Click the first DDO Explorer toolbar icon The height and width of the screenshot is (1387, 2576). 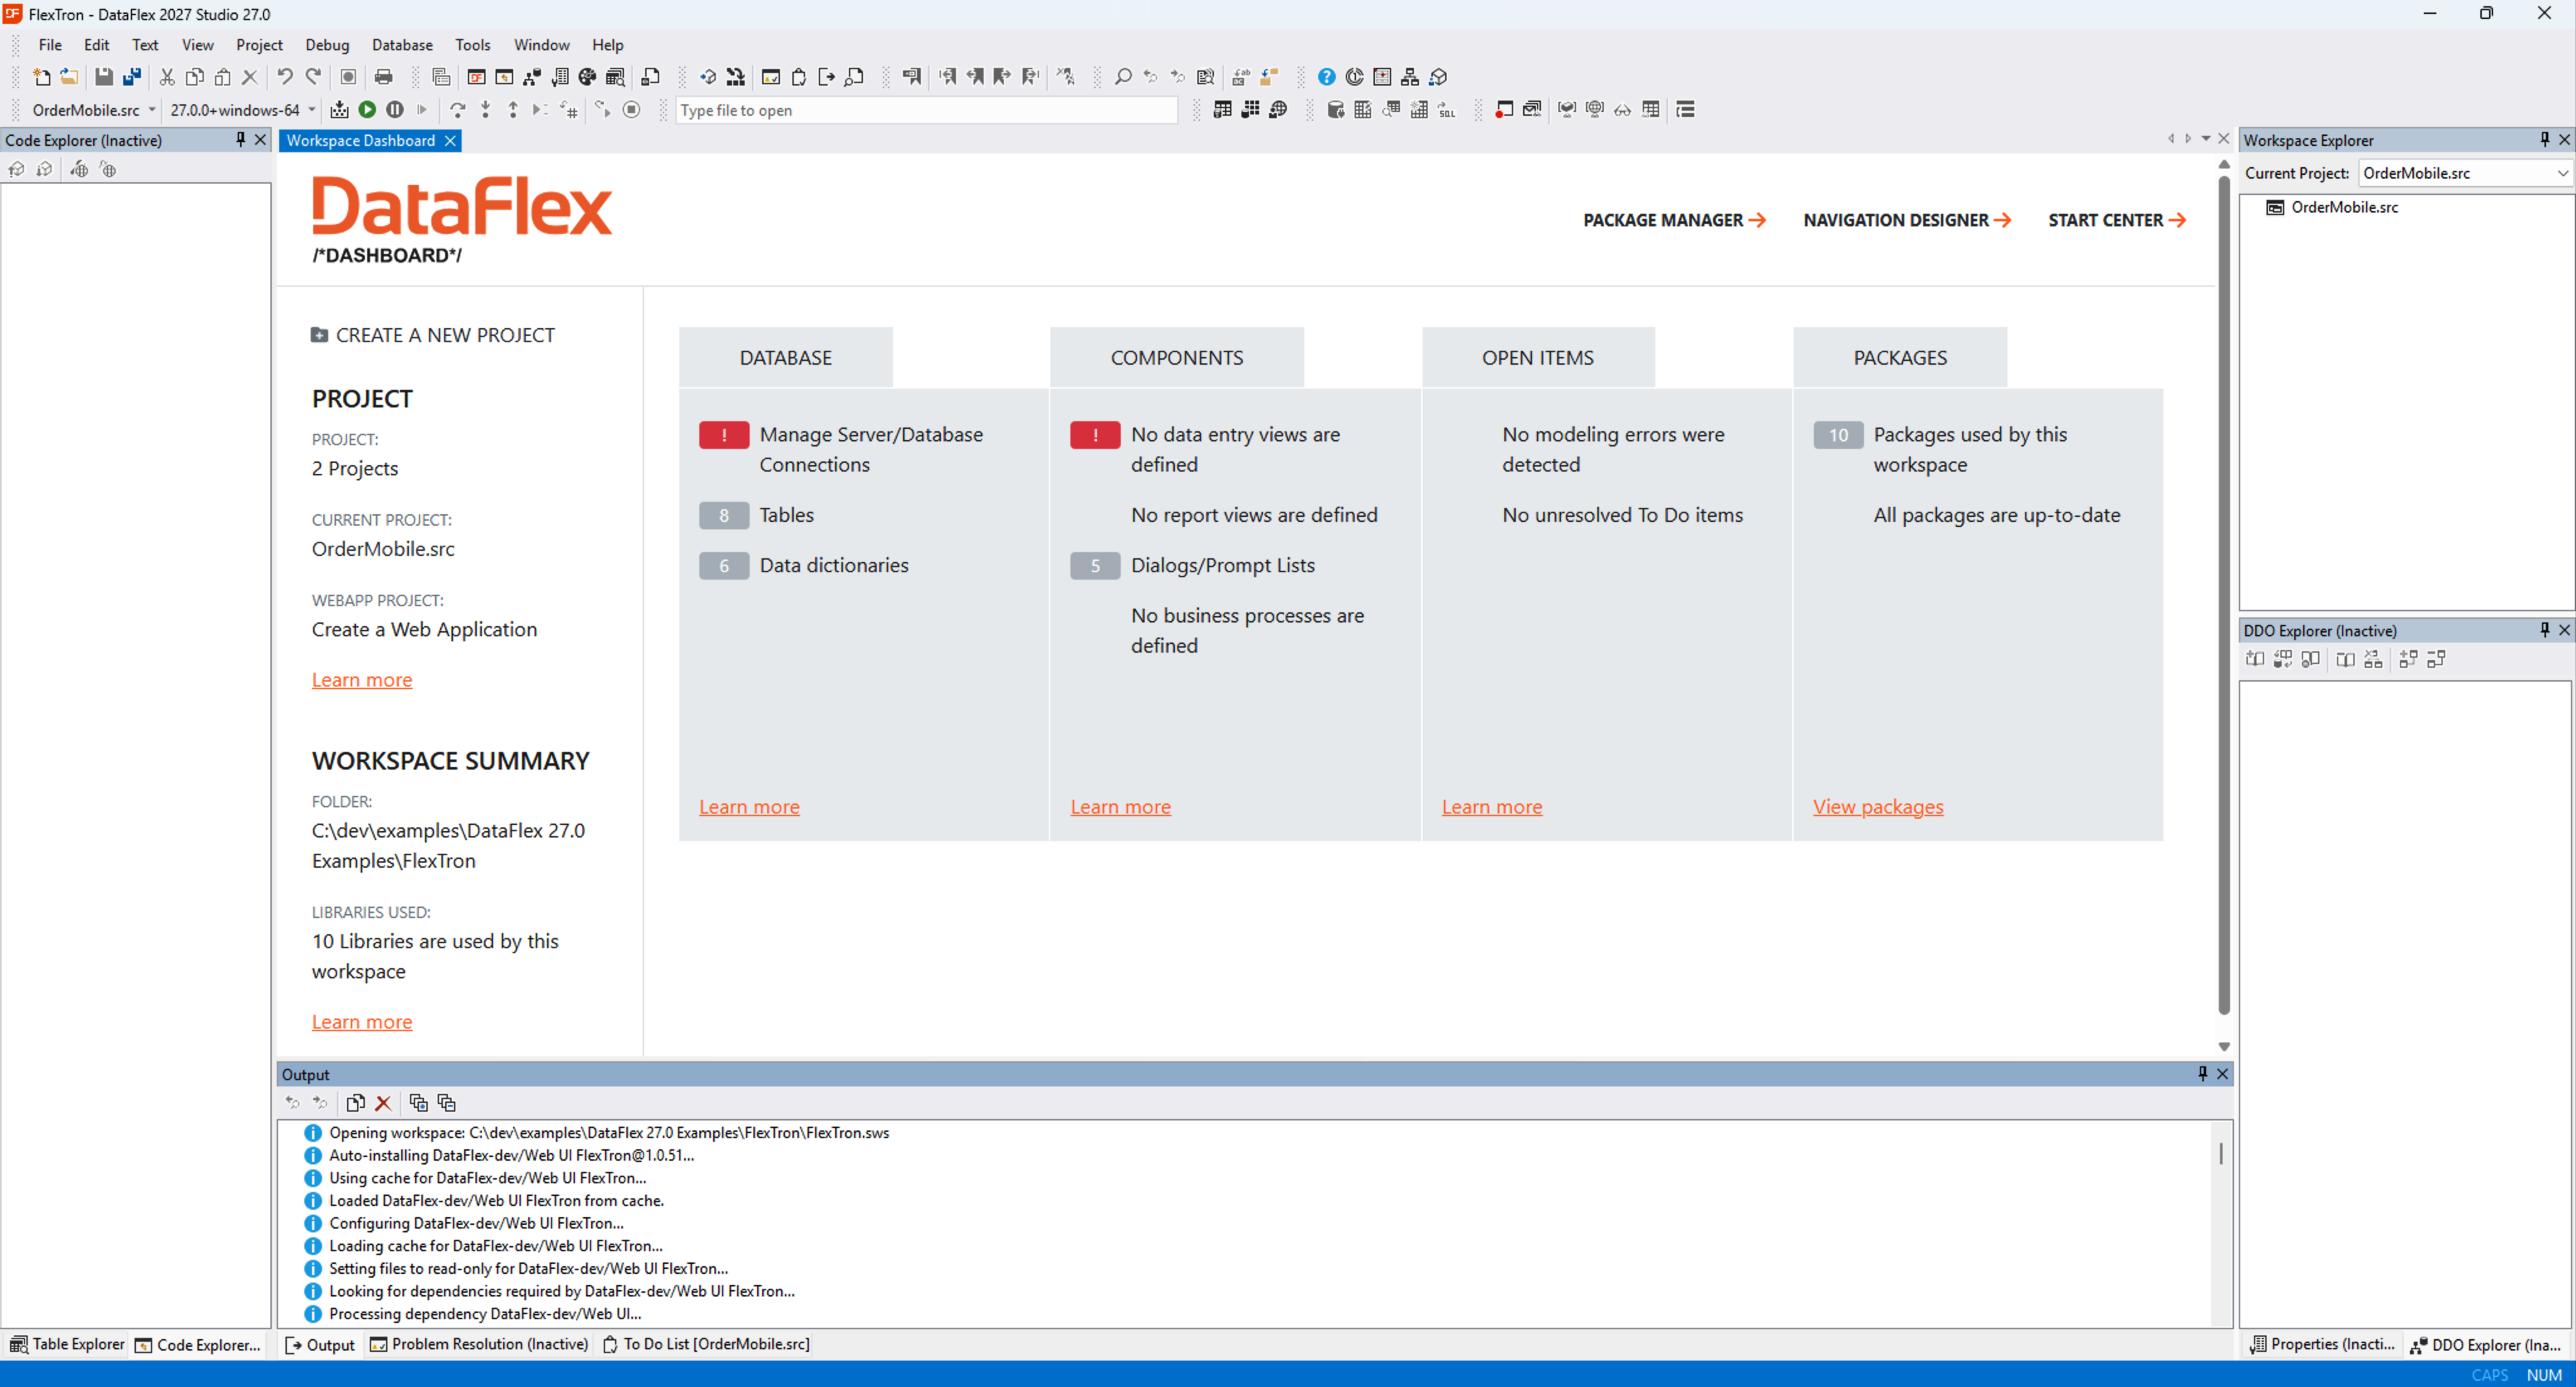point(2254,659)
